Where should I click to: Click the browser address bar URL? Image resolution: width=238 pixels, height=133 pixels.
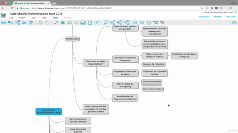71,8
